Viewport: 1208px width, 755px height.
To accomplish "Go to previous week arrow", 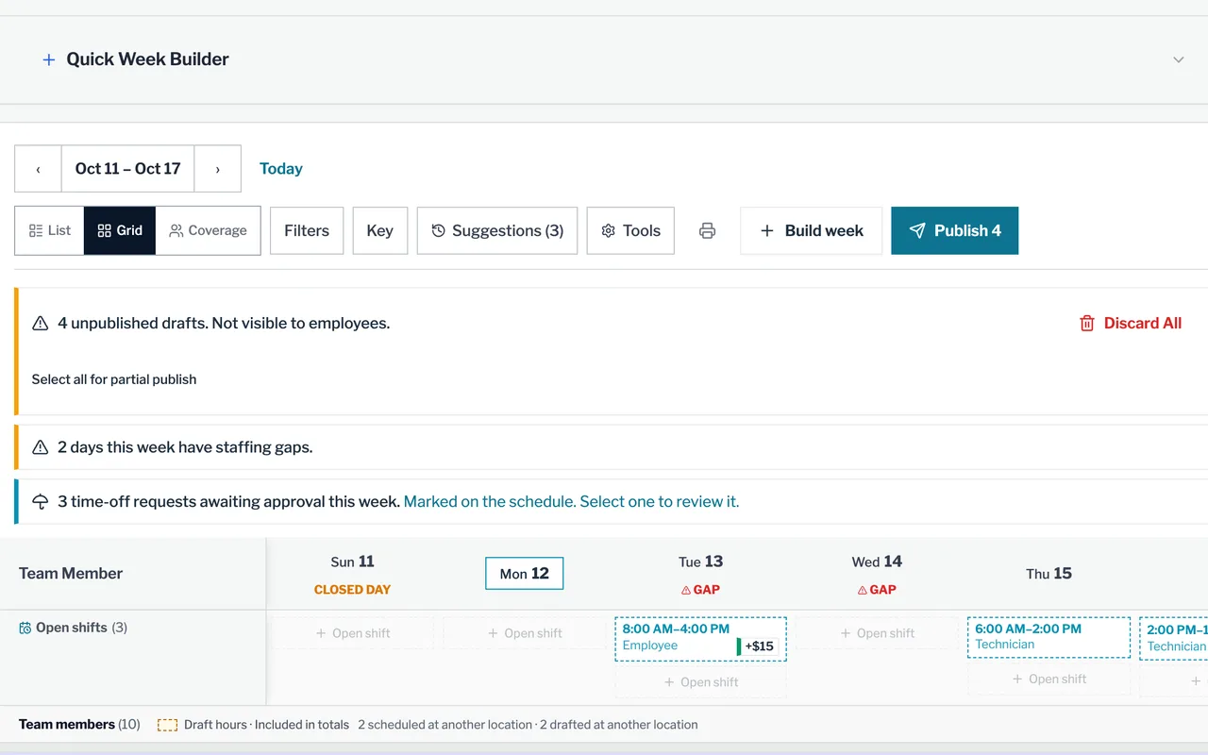I will pyautogui.click(x=38, y=169).
